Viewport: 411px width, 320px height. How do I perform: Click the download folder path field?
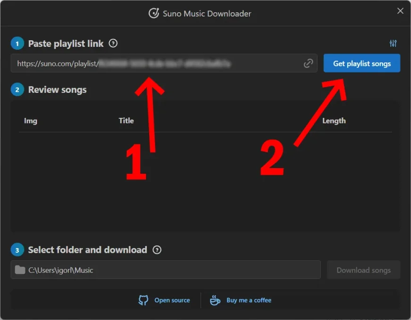coord(165,270)
